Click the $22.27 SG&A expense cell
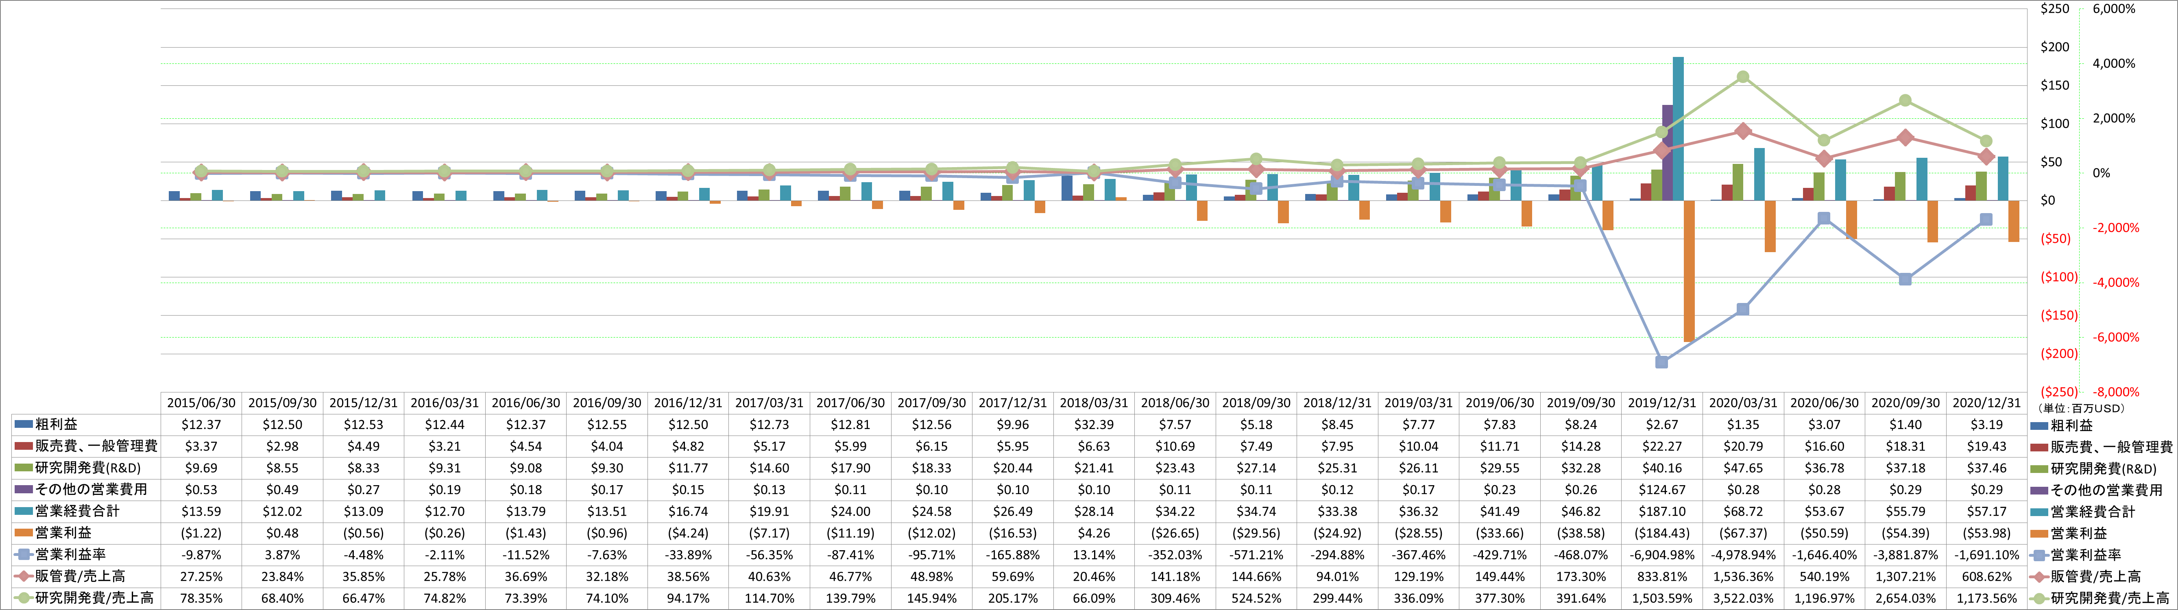Screen dimensions: 2178x610 [x=1662, y=446]
